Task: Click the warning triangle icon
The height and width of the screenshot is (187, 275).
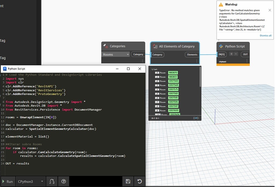Action: click(221, 5)
